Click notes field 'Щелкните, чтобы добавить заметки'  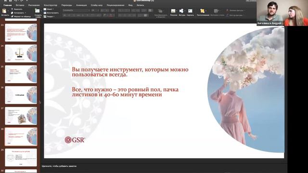[x=59, y=166]
